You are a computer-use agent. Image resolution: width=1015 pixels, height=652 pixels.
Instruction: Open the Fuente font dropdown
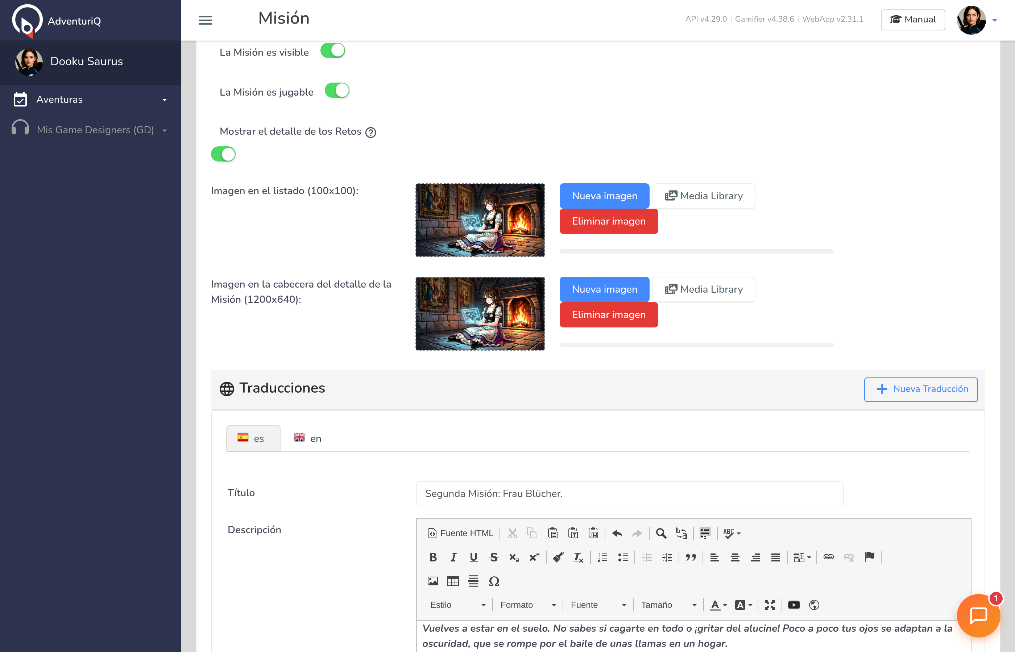pyautogui.click(x=598, y=605)
